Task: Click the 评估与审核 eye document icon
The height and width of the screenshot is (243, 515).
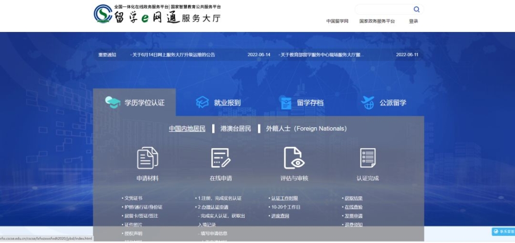Action: (x=294, y=158)
